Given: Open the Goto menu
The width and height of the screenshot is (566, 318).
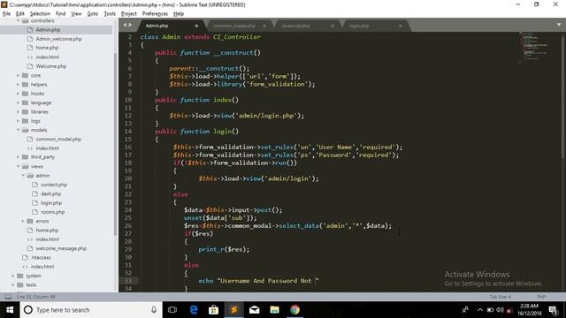Looking at the screenshot, I should (92, 14).
